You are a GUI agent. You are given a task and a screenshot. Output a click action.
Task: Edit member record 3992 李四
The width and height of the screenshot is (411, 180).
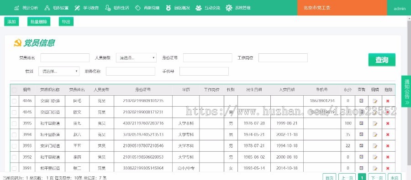(375, 157)
